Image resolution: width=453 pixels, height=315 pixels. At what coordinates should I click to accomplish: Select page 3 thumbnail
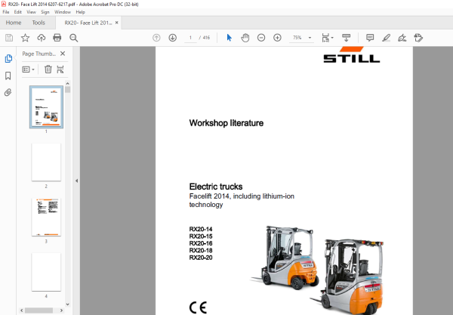[46, 217]
